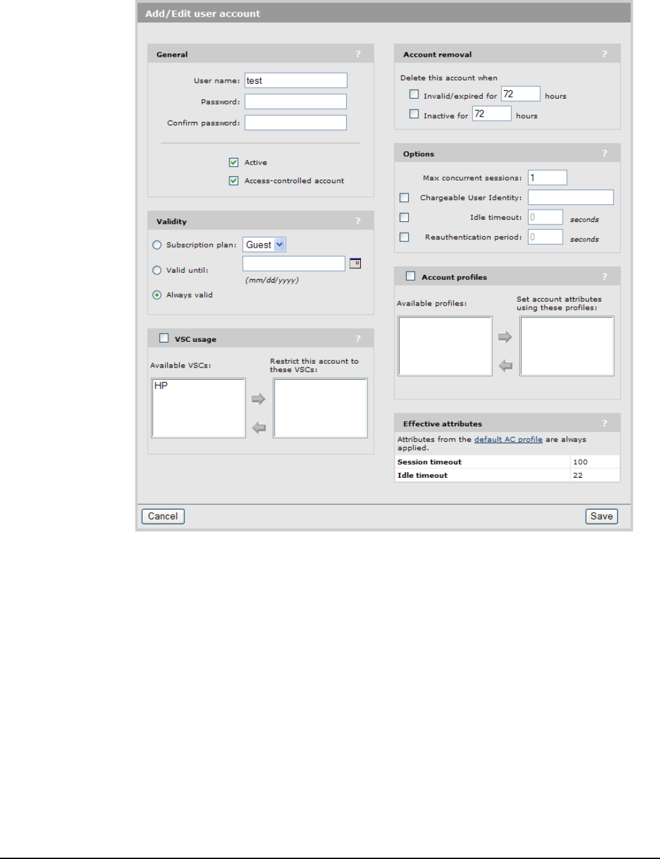Image resolution: width=660 pixels, height=859 pixels.
Task: Click the Max concurrent sessions field
Action: tap(548, 177)
